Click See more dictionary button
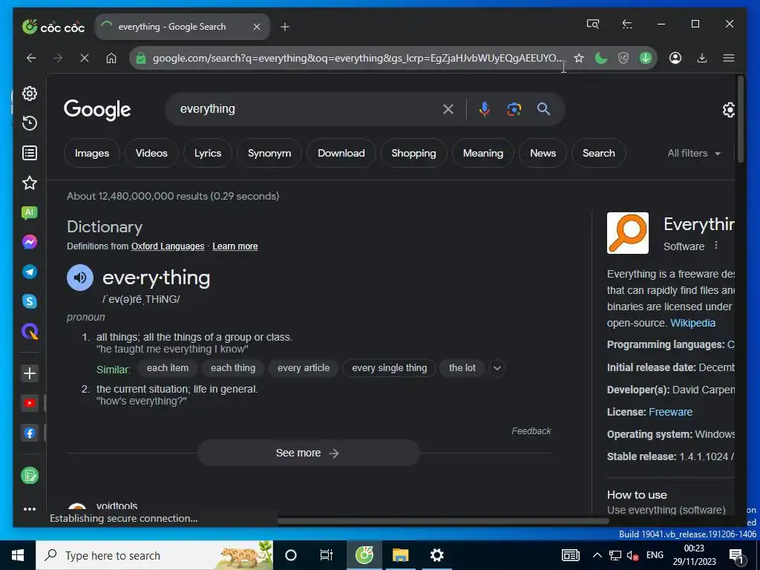Screen dimensions: 760x570 tap(308, 453)
